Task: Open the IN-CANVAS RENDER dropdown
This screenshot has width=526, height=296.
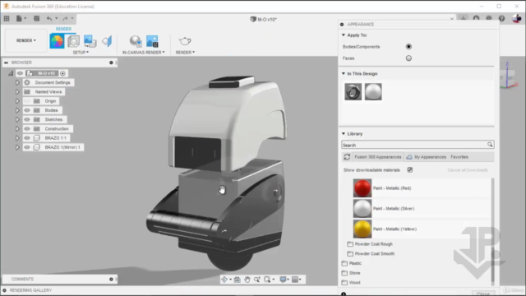Action: [x=144, y=53]
